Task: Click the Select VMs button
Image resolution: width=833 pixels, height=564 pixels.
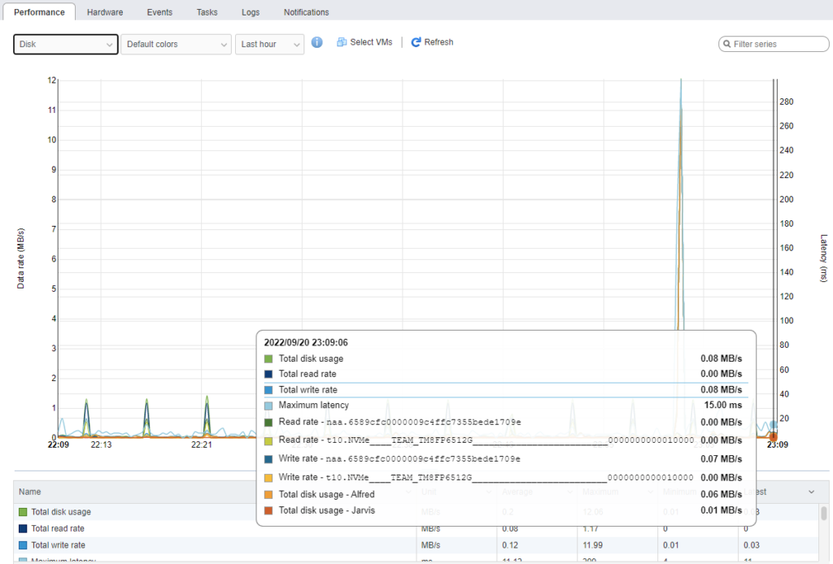Action: click(363, 42)
